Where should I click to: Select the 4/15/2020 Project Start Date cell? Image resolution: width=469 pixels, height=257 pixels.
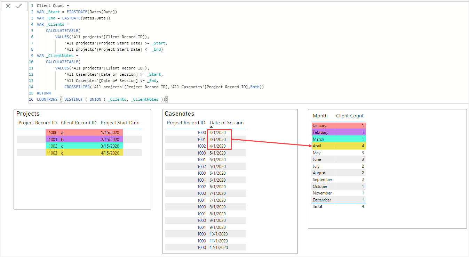pyautogui.click(x=110, y=153)
